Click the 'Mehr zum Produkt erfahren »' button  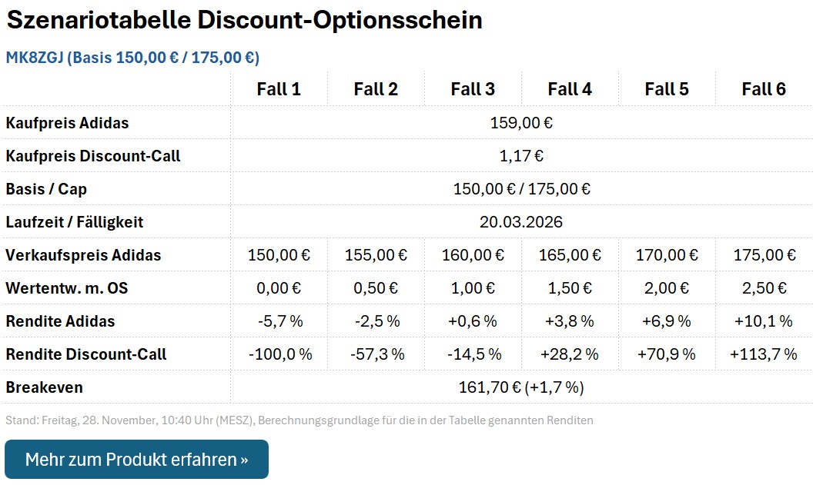[137, 459]
